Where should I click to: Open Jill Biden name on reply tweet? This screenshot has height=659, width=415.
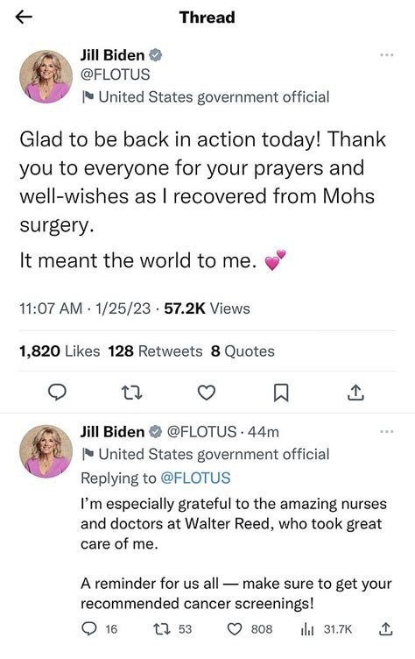pos(112,432)
